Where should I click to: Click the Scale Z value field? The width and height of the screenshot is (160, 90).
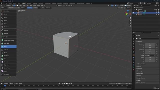[x=150, y=61]
